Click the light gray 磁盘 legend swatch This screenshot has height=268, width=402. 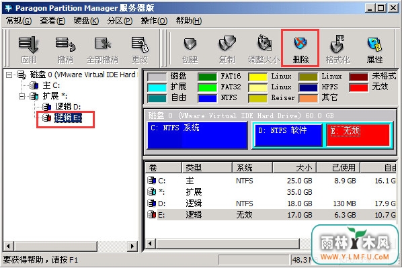coord(157,77)
